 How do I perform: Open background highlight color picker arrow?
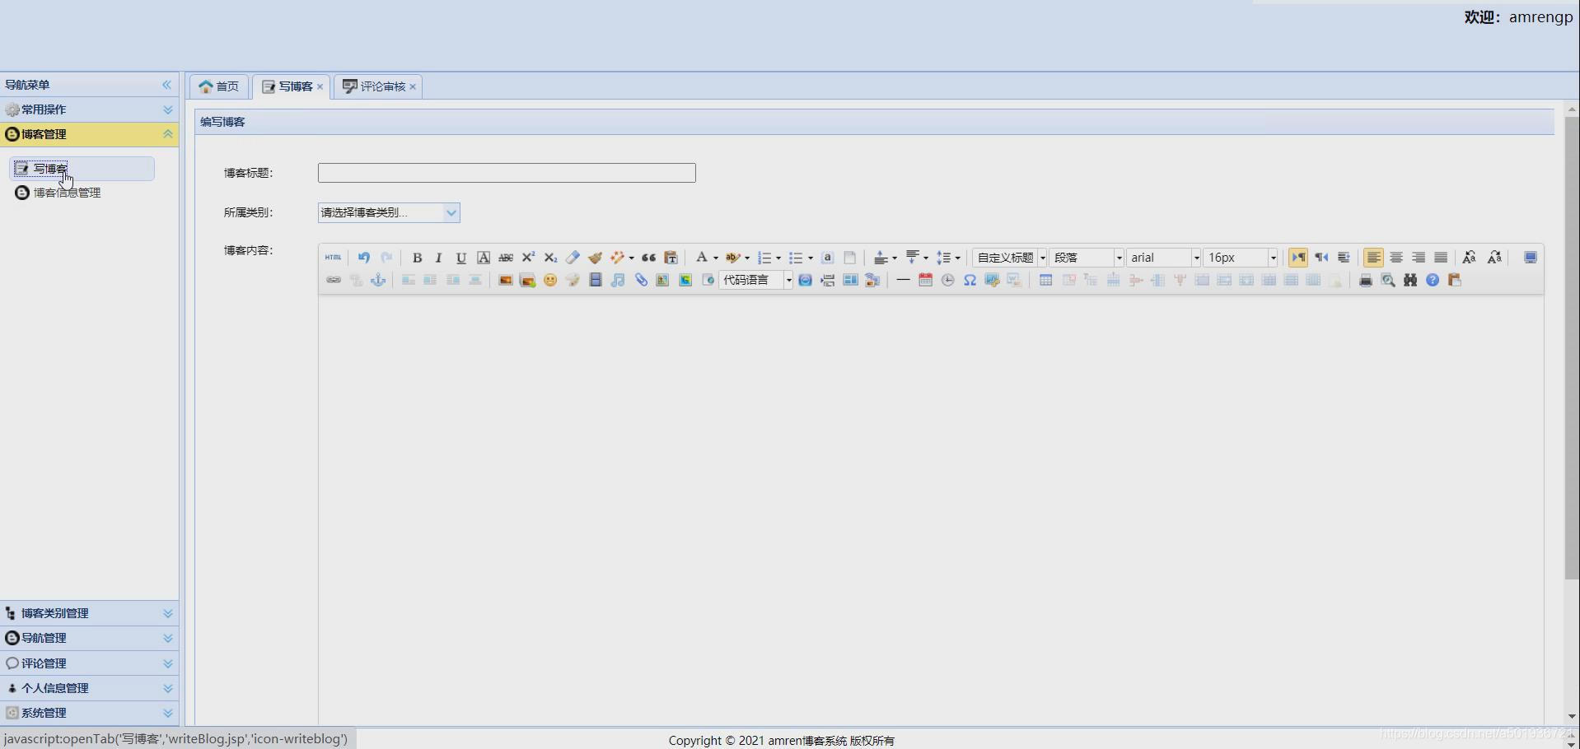(747, 258)
